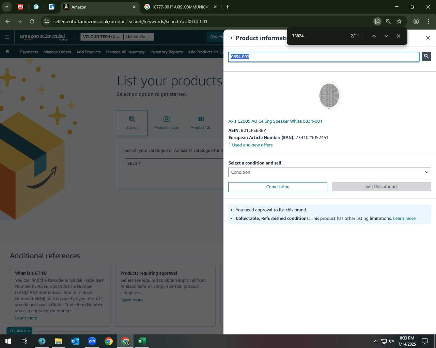This screenshot has width=436, height=348.
Task: Click the panel search magnifier button
Action: [x=426, y=56]
